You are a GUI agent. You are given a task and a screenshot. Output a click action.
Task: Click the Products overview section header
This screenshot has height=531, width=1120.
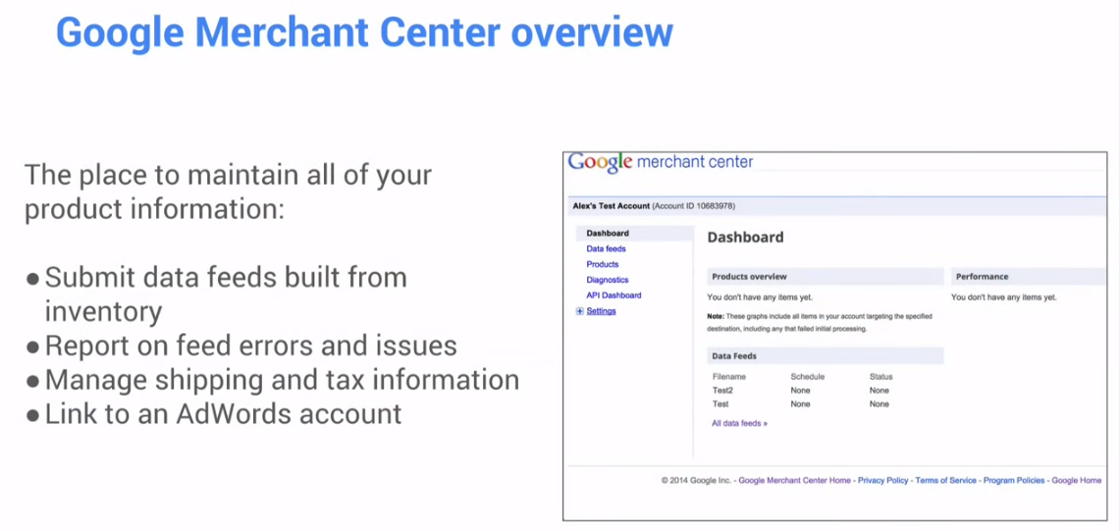(825, 277)
